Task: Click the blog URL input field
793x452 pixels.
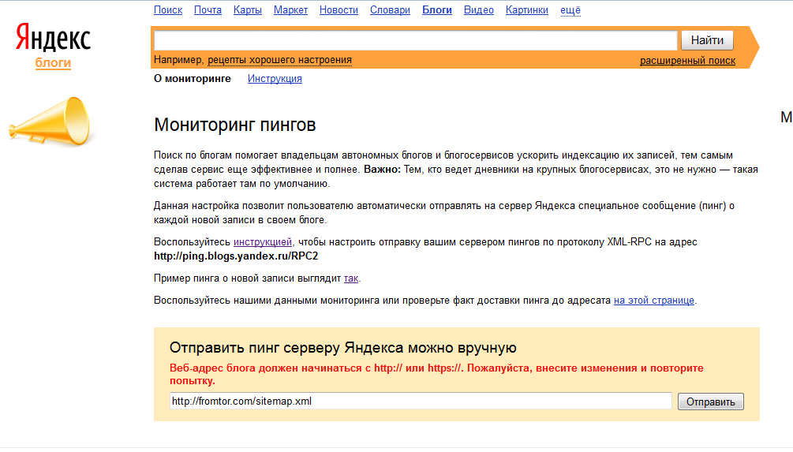Action: tap(421, 401)
